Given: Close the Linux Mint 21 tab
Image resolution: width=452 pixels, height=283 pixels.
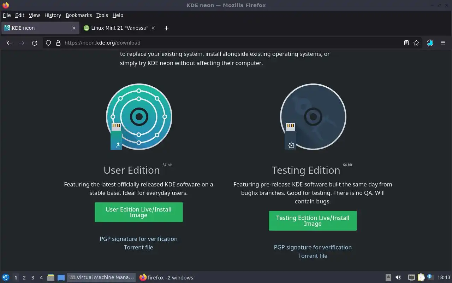Looking at the screenshot, I should point(153,28).
